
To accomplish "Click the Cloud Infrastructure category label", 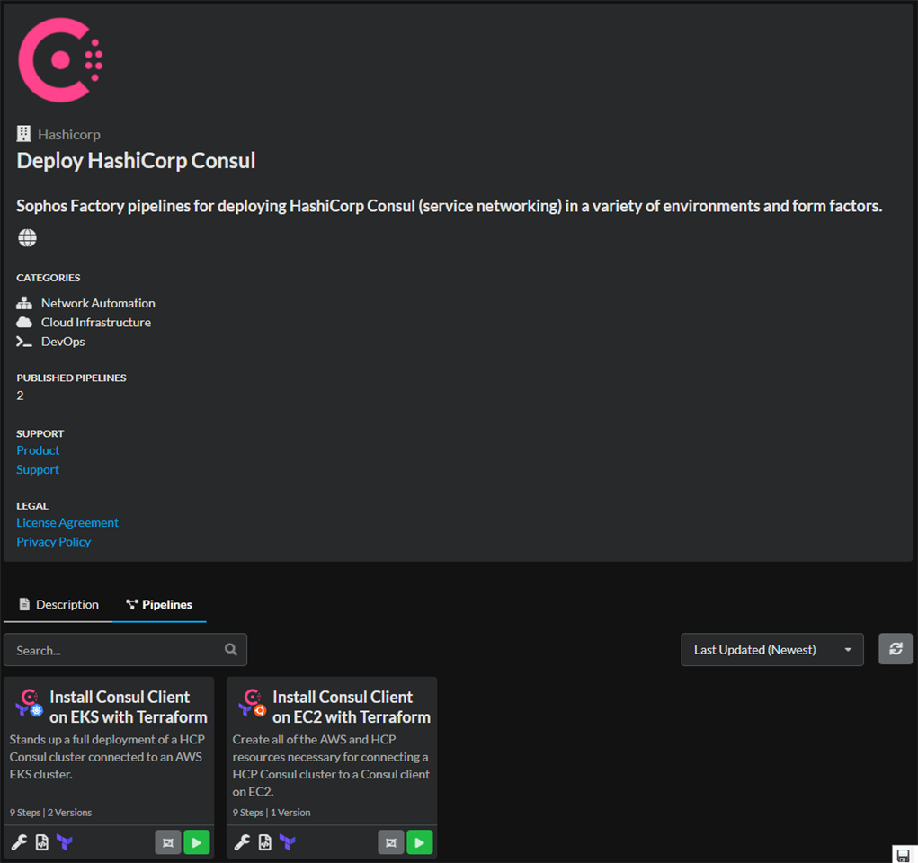I will [x=96, y=323].
